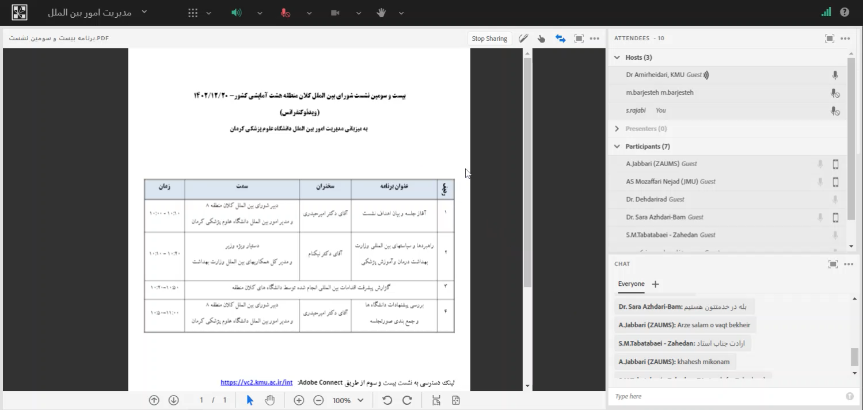This screenshot has height=410, width=863.
Task: Select attendee s.rajabi You
Action: tap(728, 111)
